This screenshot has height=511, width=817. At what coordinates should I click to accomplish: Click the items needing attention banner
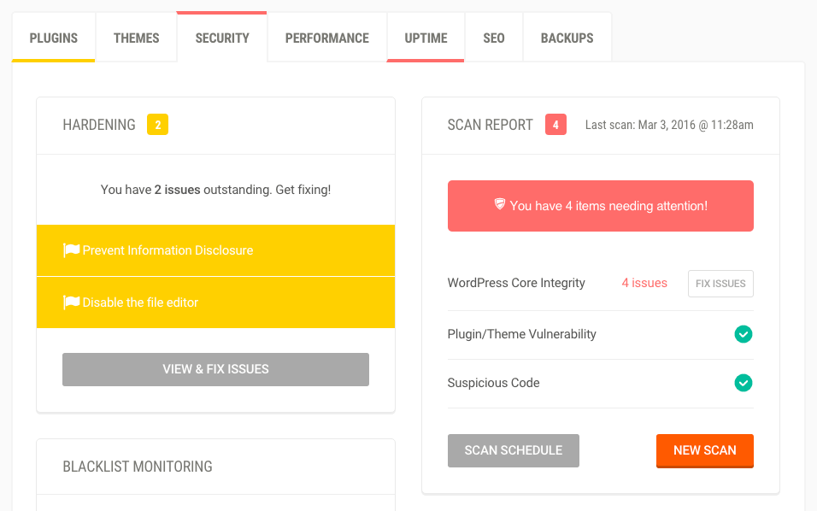pyautogui.click(x=600, y=205)
